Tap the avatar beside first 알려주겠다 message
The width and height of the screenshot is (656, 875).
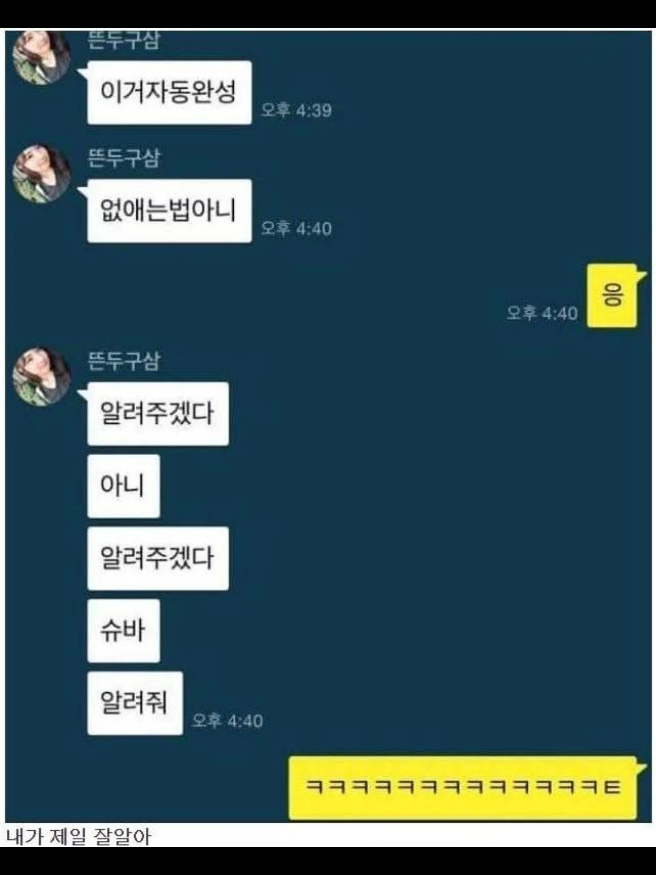click(41, 376)
